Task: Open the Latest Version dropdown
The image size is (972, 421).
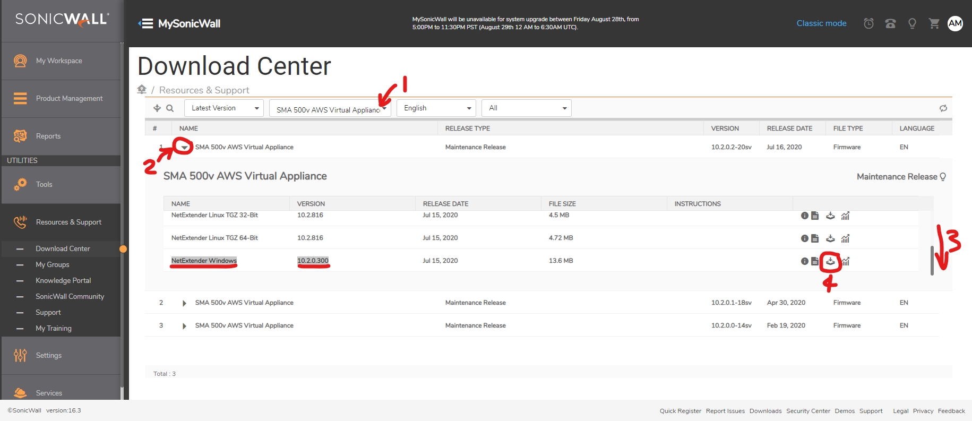Action: (x=224, y=108)
